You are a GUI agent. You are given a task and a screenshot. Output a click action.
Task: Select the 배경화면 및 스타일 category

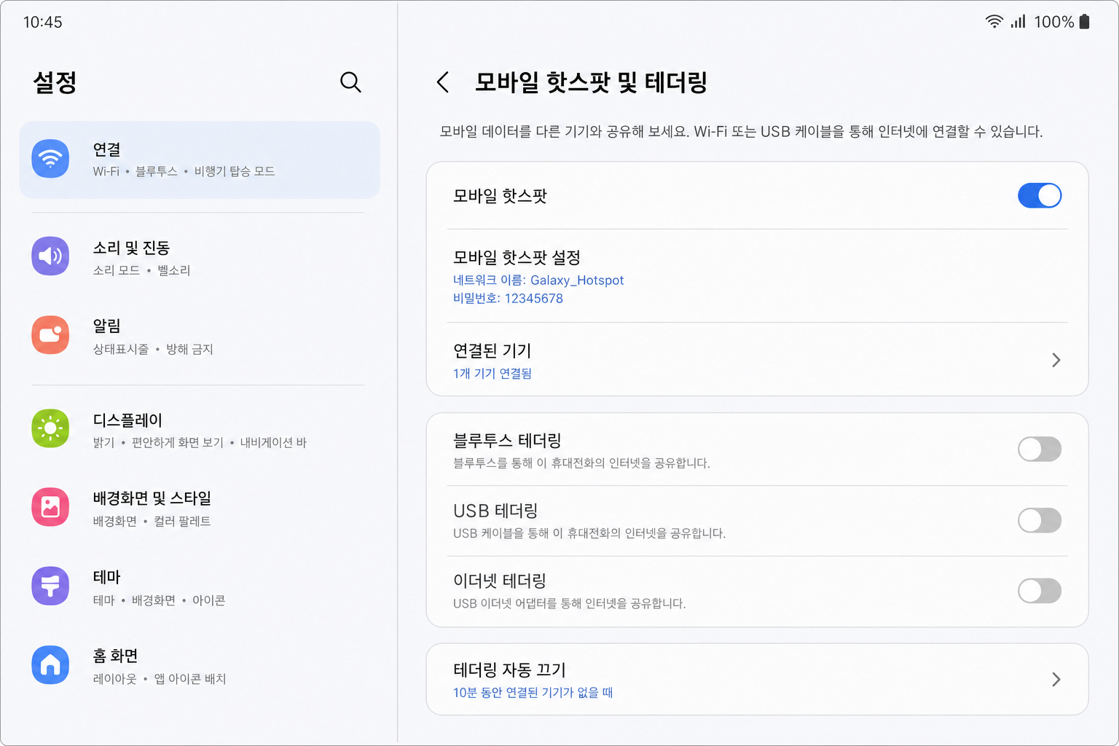[x=200, y=508]
